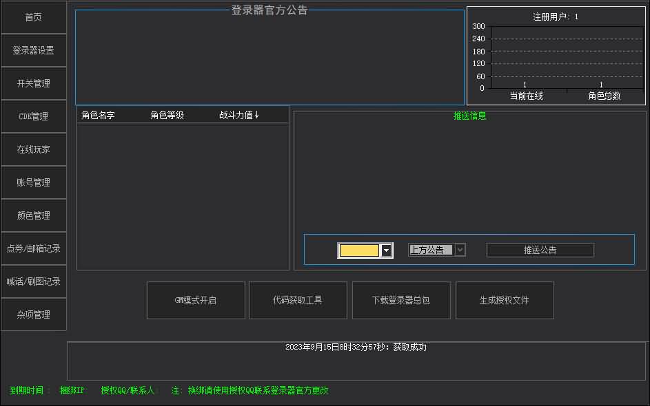This screenshot has width=650, height=406.
Task: Open the 喊话/刷图记录 page
Action: click(x=33, y=281)
